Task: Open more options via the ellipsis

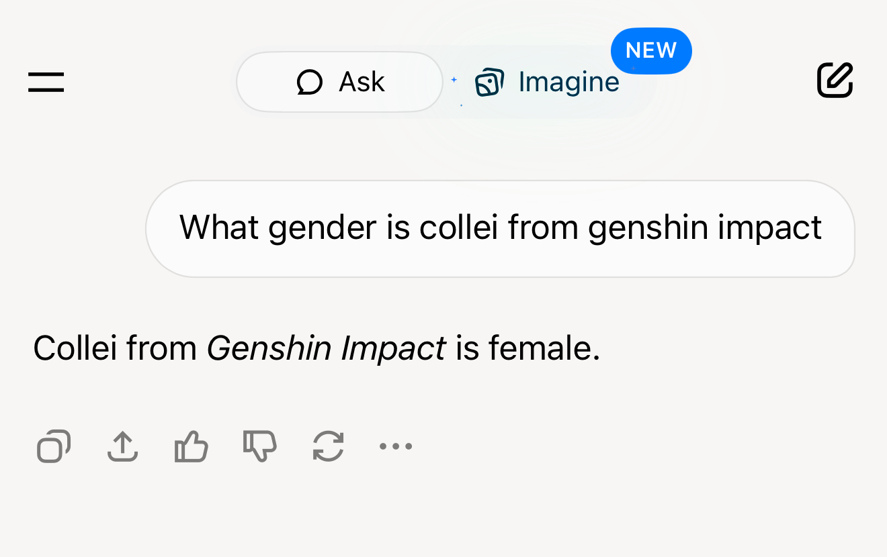Action: 396,446
